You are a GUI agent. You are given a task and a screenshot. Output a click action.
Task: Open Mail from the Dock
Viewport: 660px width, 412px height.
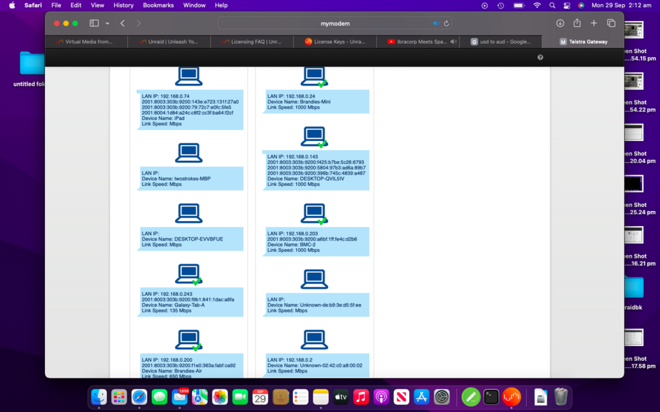[x=180, y=396]
